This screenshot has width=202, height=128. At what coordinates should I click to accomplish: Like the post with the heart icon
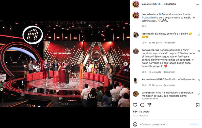135,105
